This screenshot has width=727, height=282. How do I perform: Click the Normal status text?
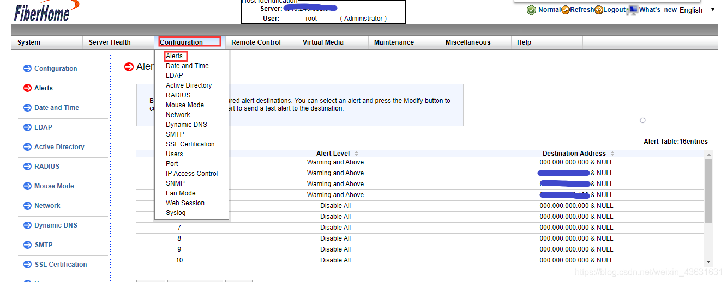pyautogui.click(x=549, y=10)
